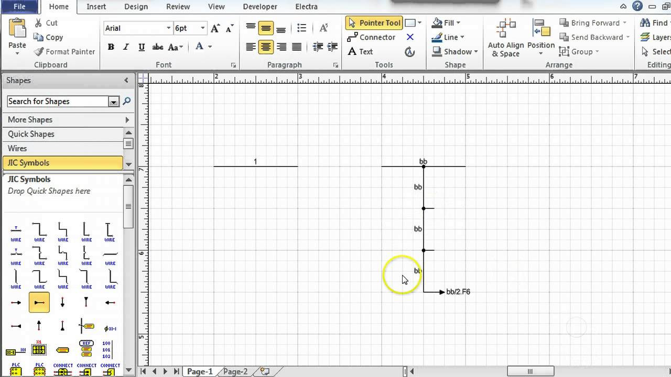Toggle Italic text formatting
Image resolution: width=671 pixels, height=377 pixels.
pyautogui.click(x=126, y=47)
